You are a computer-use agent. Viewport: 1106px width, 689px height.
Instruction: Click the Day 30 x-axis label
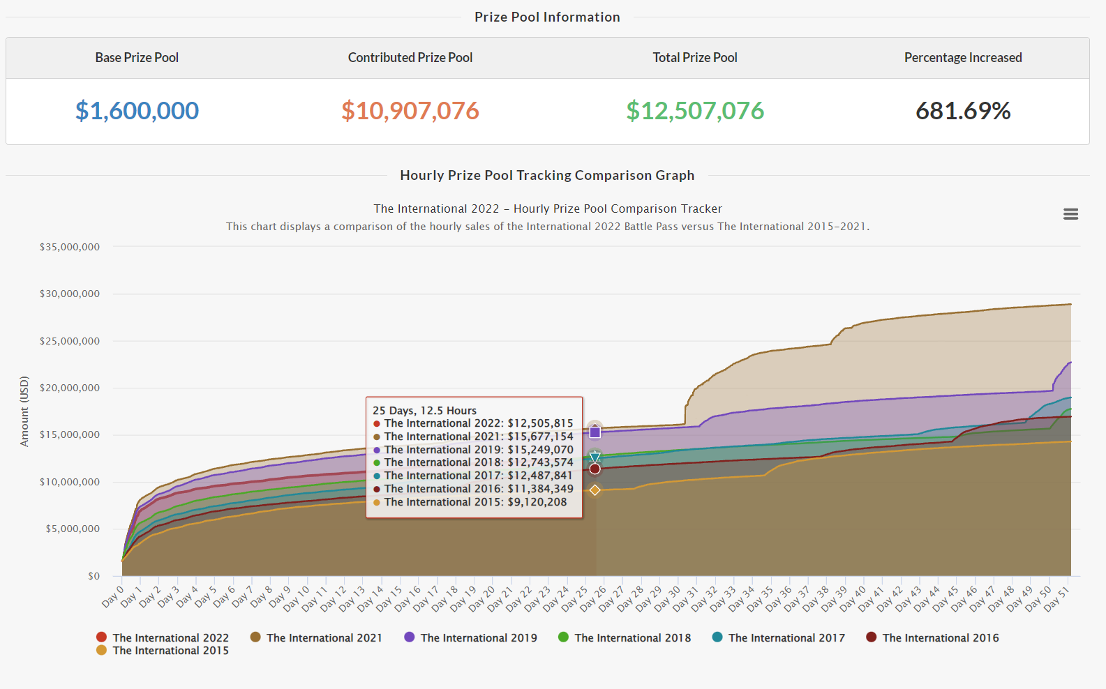pos(667,599)
